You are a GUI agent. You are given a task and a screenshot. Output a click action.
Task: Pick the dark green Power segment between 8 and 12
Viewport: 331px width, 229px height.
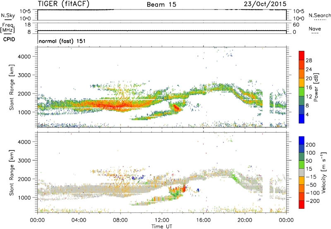click(302, 100)
